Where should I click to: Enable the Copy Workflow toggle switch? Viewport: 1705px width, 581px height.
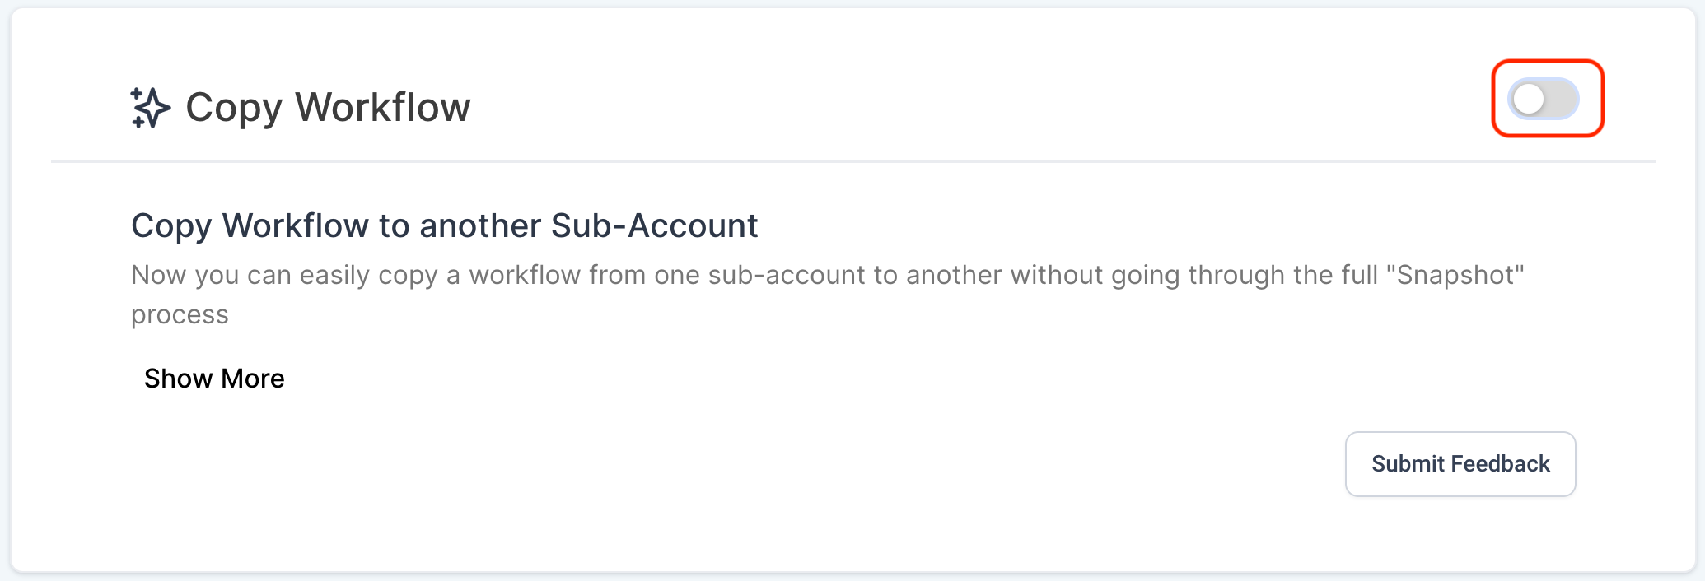click(1544, 100)
